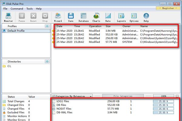Image resolution: width=182 pixels, height=121 pixels.
Task: Click the Reset toolbar icon
Action: (x=33, y=17)
